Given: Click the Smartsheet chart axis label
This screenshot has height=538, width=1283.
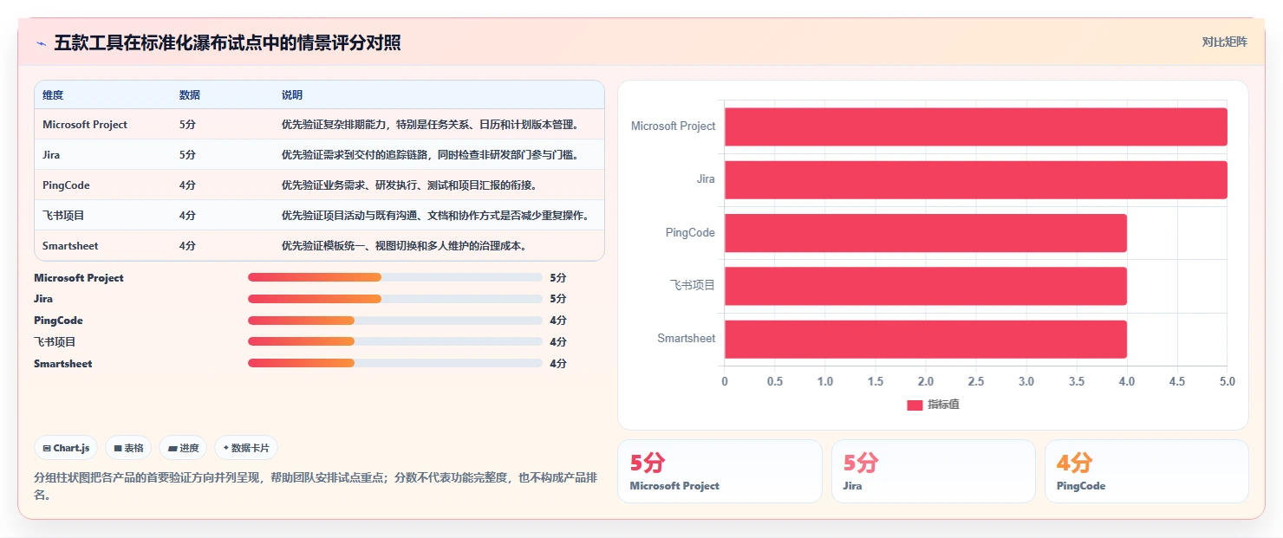Looking at the screenshot, I should click(687, 339).
